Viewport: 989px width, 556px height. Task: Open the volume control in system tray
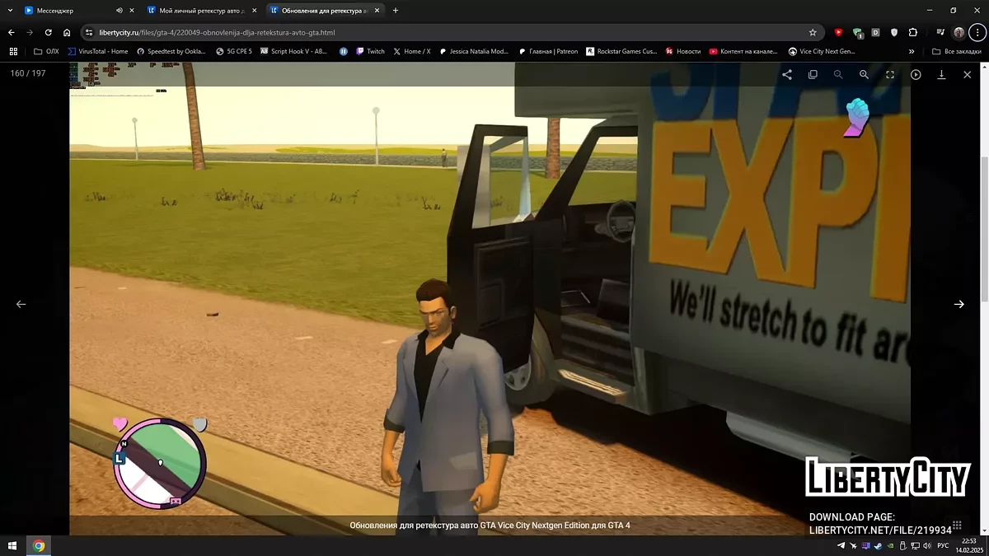coord(927,546)
